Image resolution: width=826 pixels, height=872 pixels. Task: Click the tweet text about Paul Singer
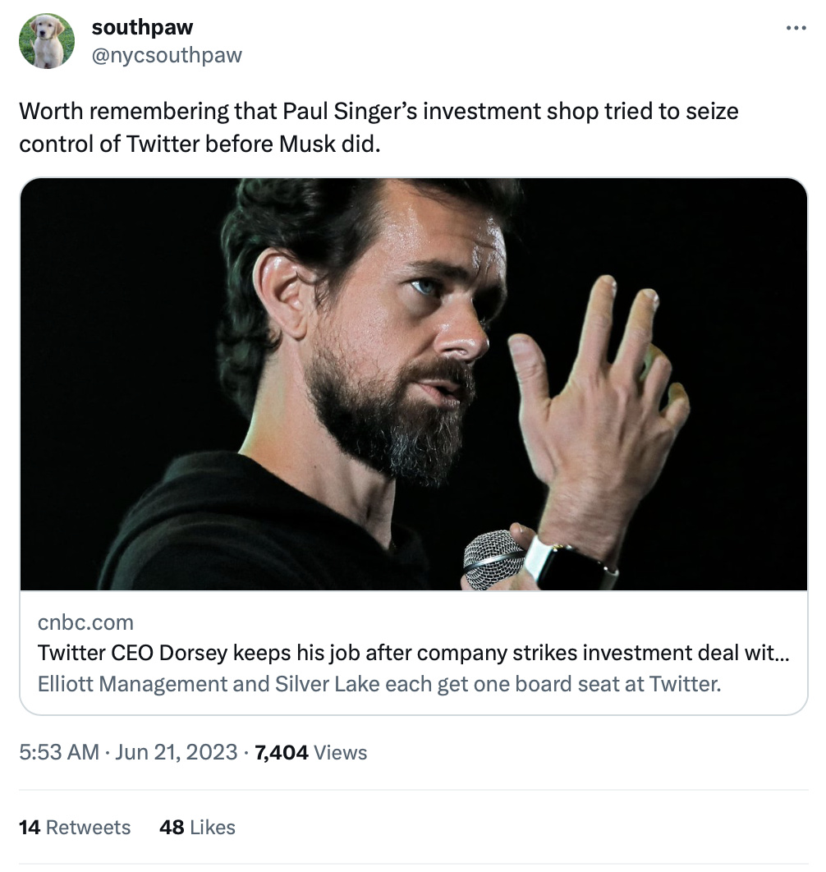[x=379, y=112]
